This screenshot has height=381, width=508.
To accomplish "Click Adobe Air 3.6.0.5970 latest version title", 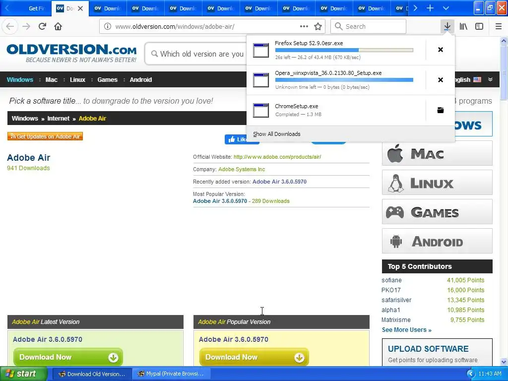I will [47, 339].
